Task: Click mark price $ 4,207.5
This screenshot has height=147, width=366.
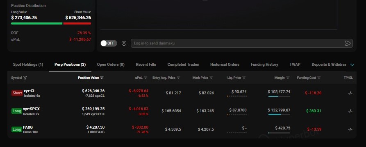Action: click(x=206, y=129)
